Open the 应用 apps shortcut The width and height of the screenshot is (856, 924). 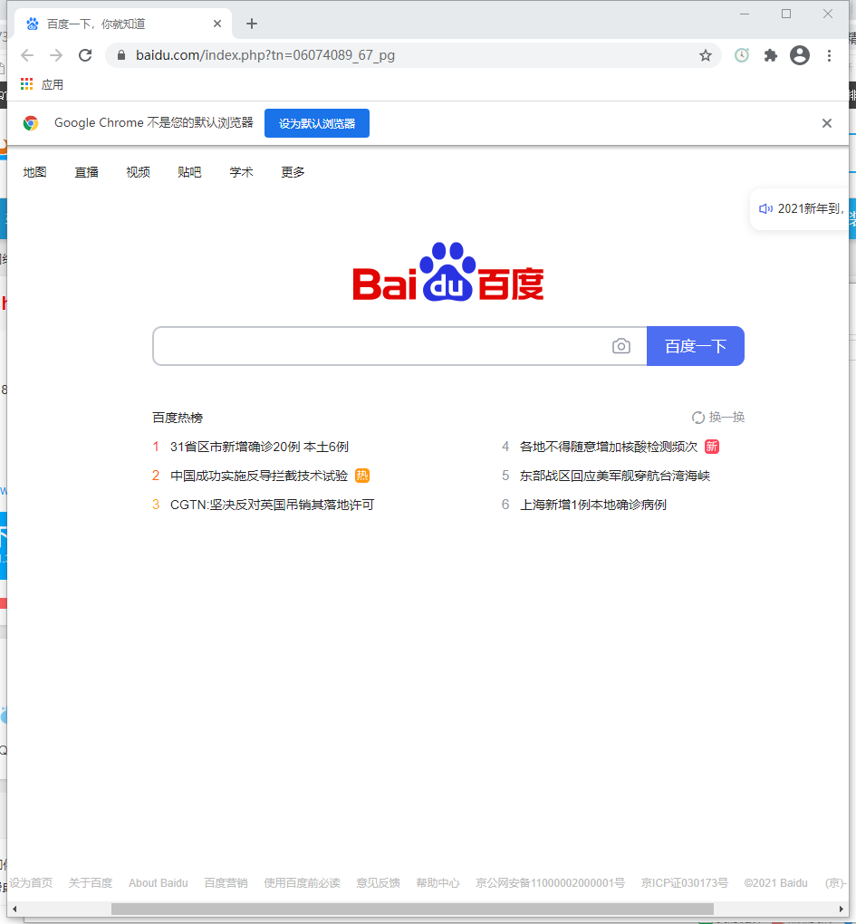click(42, 84)
